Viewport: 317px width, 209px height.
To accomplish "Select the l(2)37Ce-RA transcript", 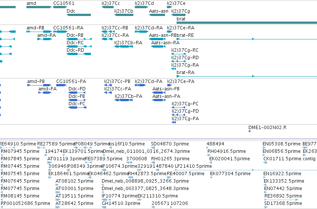I will click(x=169, y=32).
